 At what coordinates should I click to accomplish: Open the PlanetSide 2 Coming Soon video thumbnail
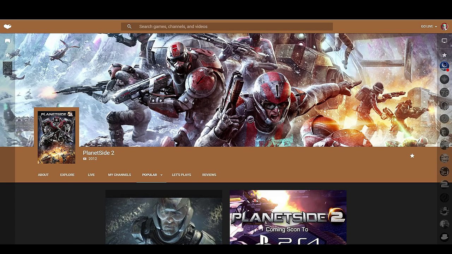click(x=288, y=217)
